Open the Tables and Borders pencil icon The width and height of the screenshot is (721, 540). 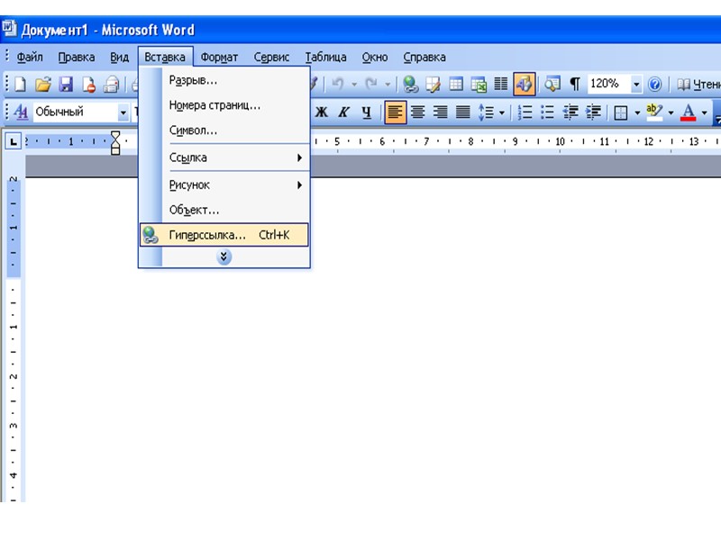pos(433,84)
